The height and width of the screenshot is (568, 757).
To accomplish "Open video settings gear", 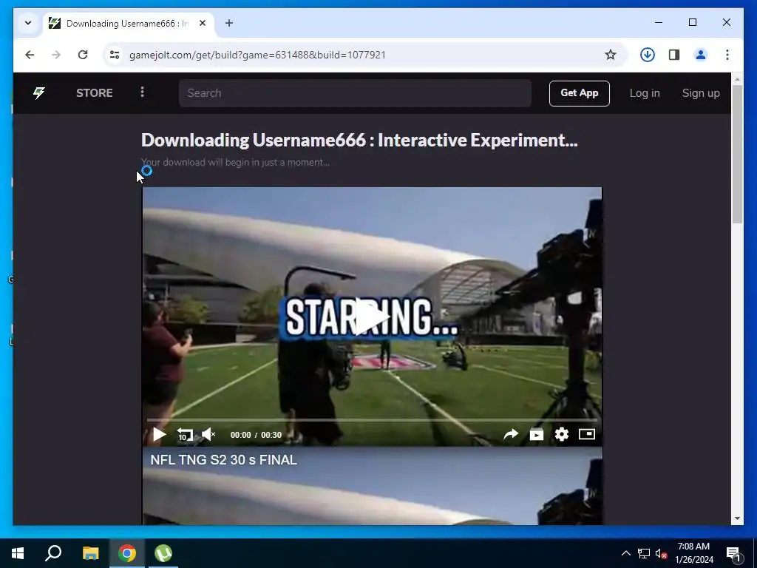I will click(x=562, y=434).
